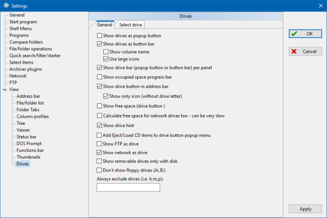
Task: Select DOS Prompt in the tree
Action: click(x=29, y=144)
